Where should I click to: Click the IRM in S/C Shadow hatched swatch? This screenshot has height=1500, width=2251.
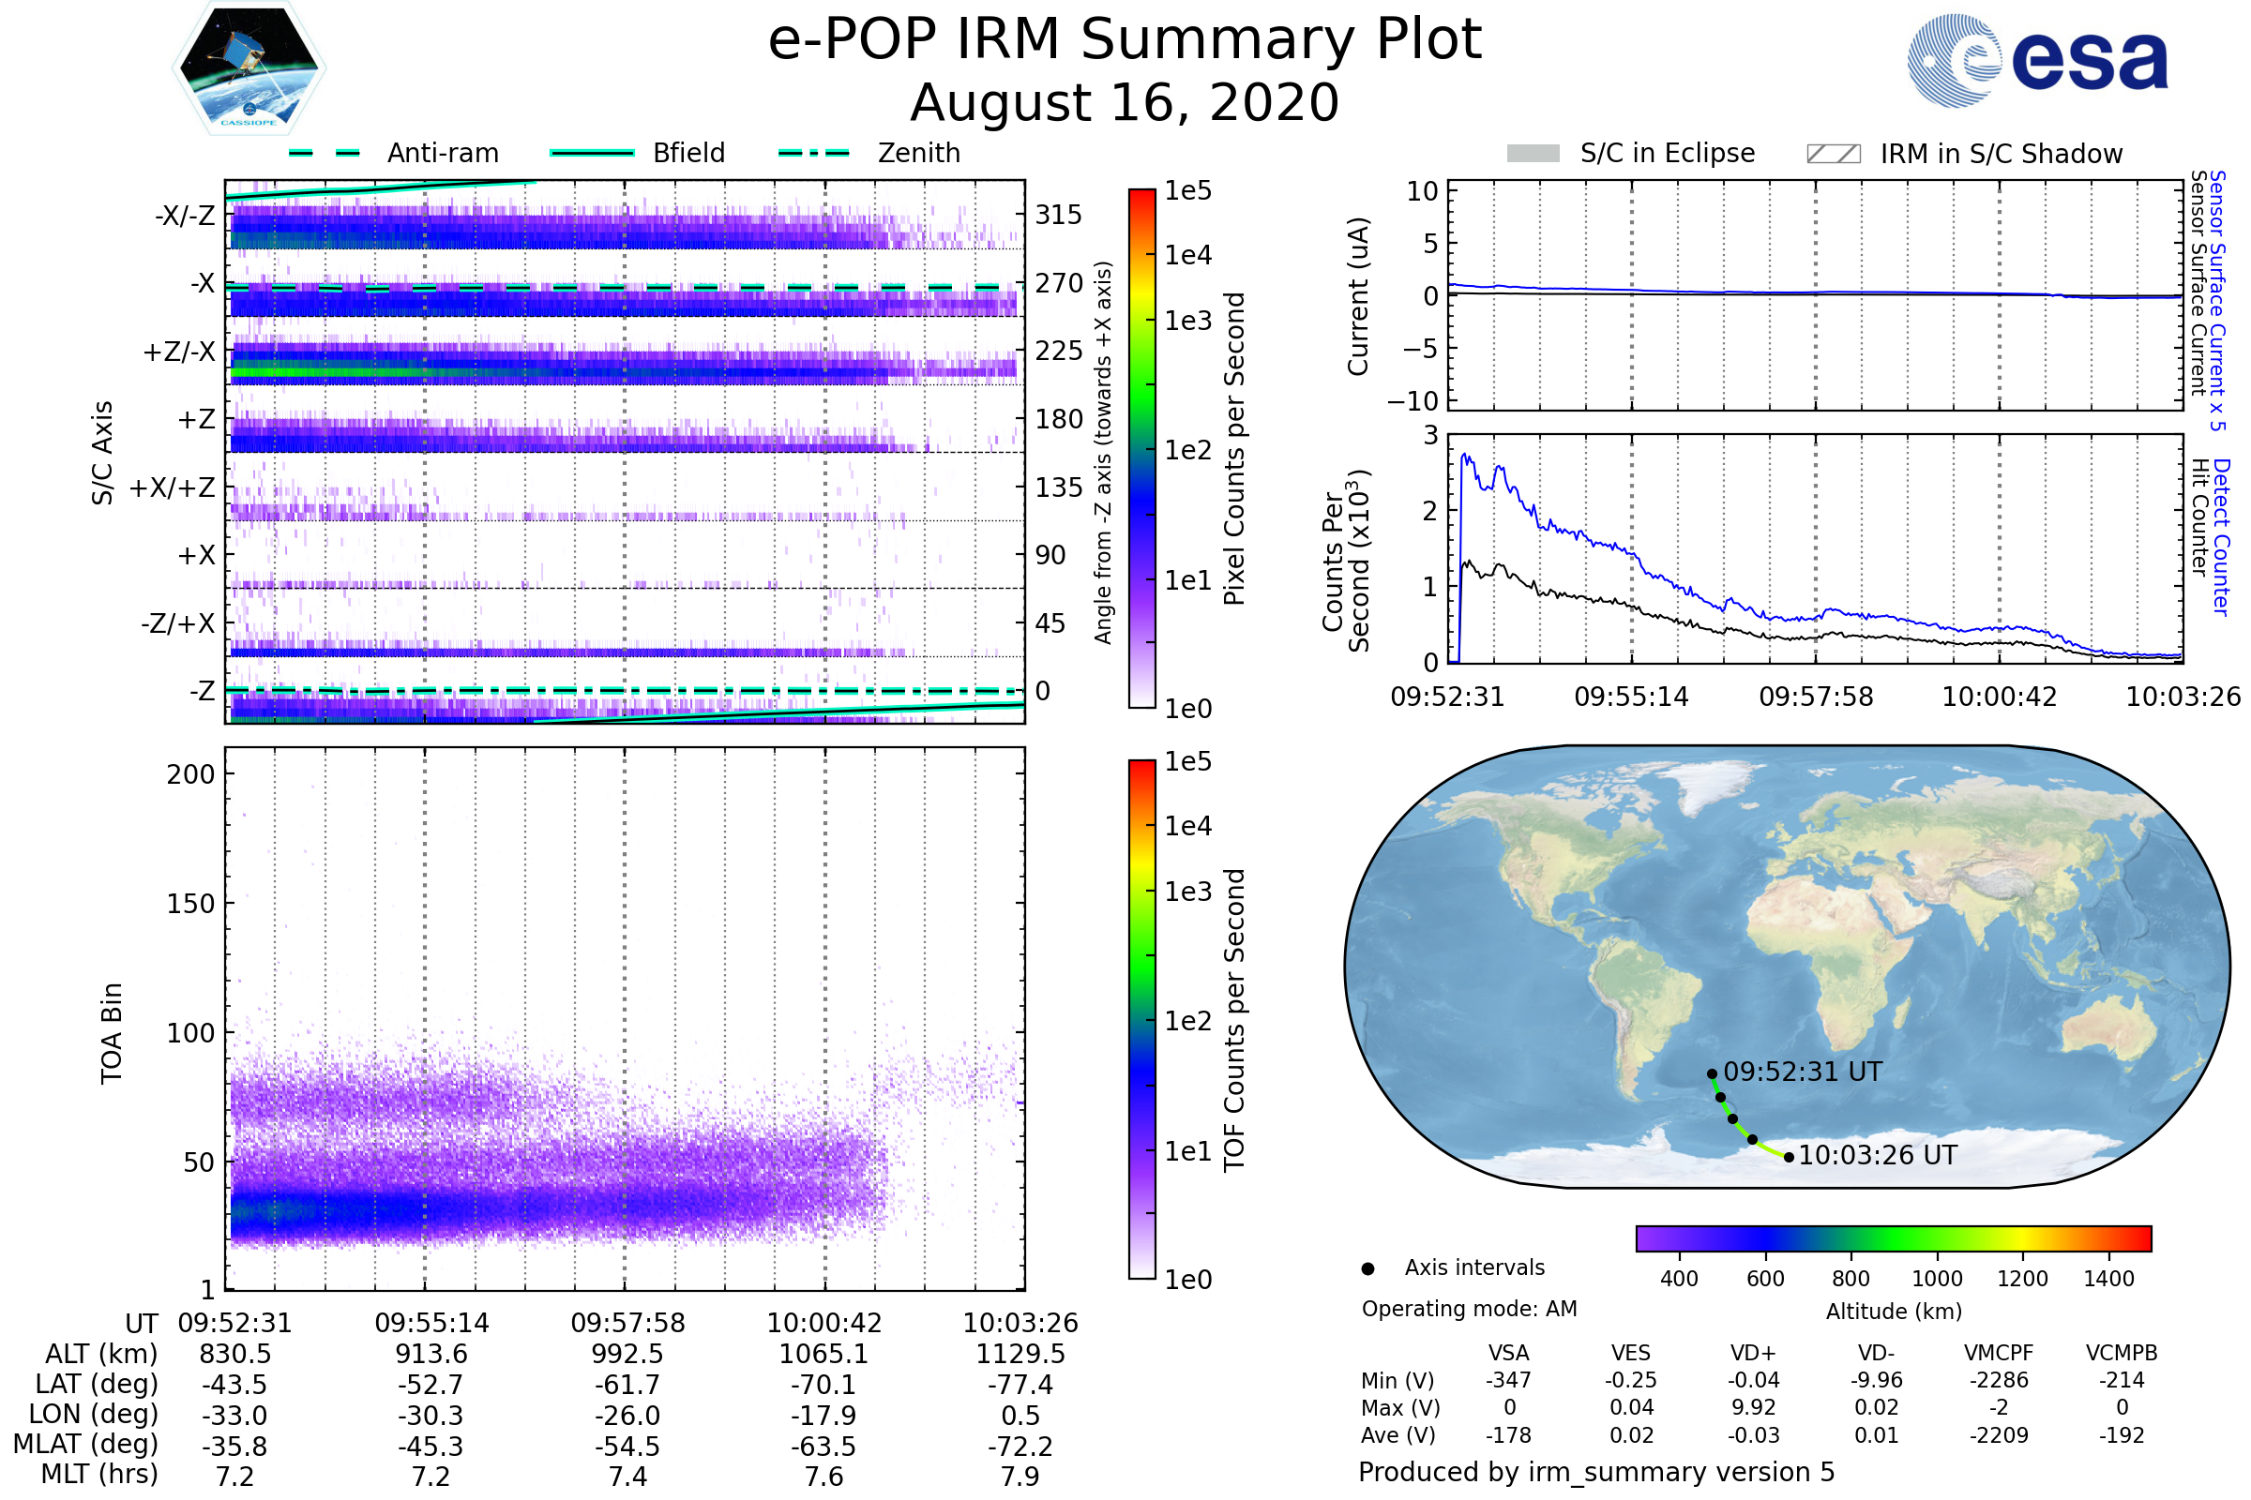(x=1833, y=154)
